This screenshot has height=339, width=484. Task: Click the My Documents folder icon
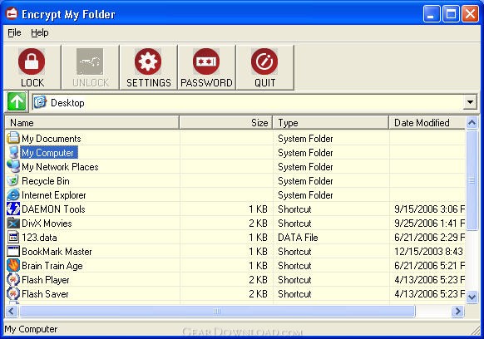click(13, 138)
